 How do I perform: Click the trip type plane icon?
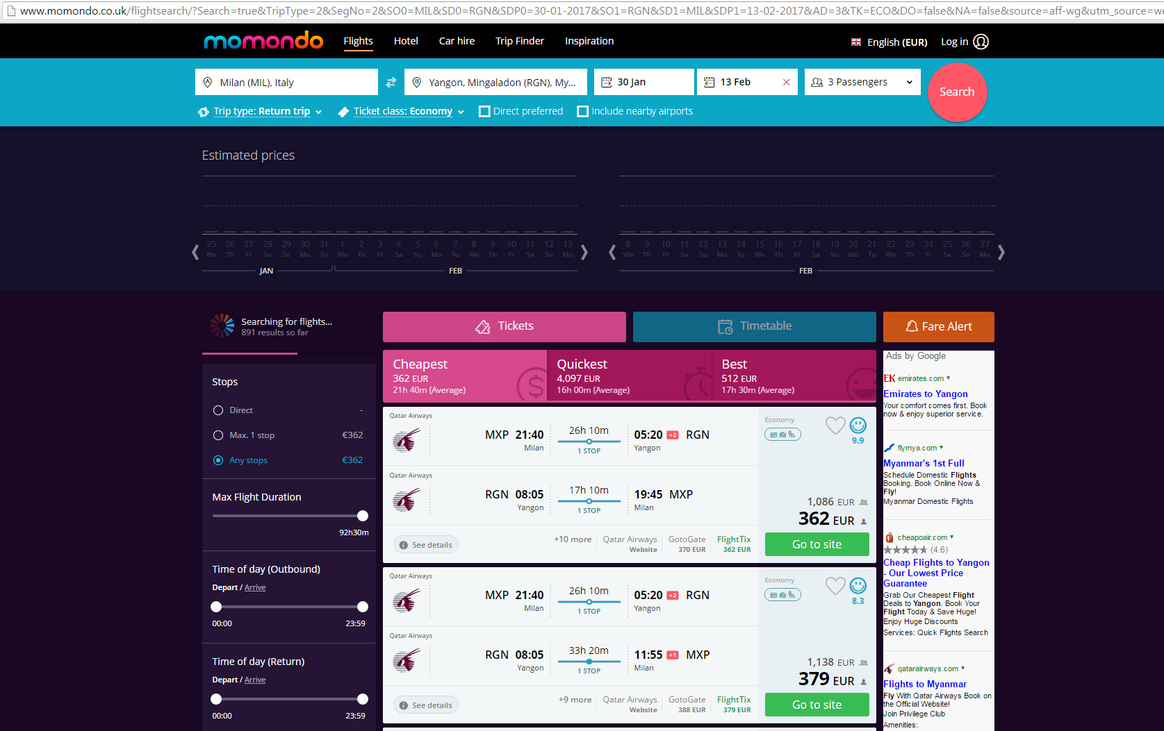coord(204,112)
